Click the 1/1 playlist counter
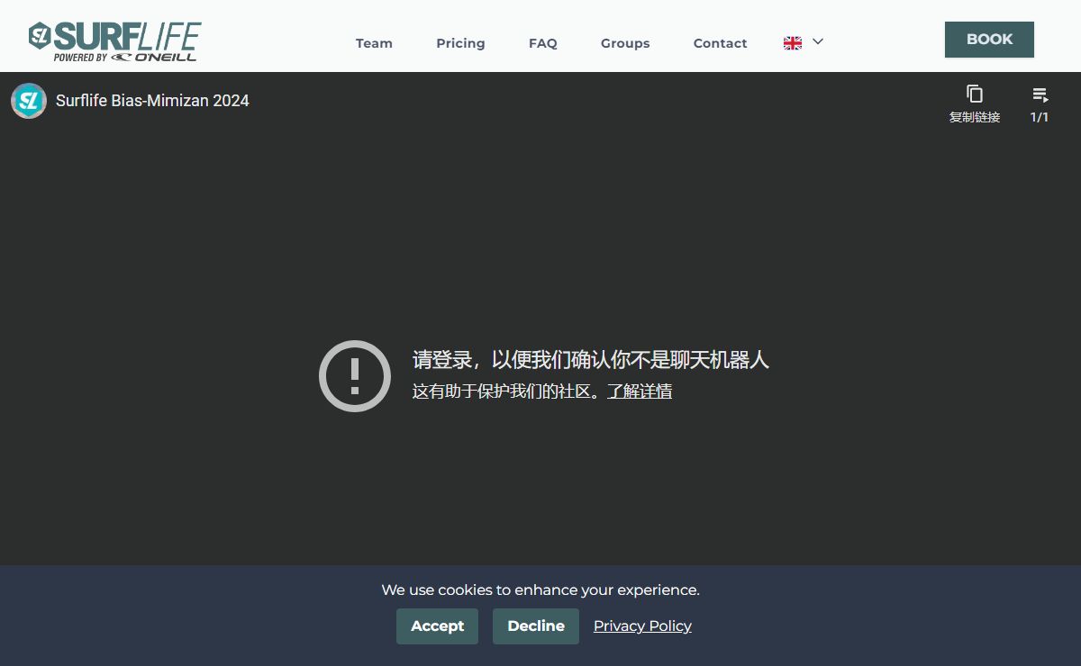Screen dimensions: 1081x666 [1040, 117]
